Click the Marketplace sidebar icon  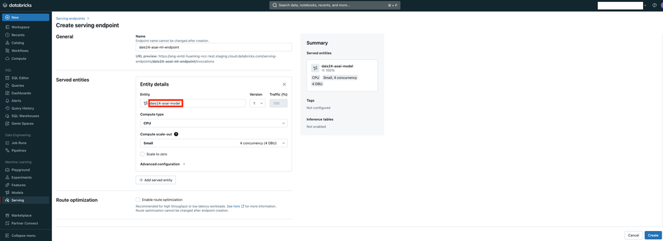point(7,216)
